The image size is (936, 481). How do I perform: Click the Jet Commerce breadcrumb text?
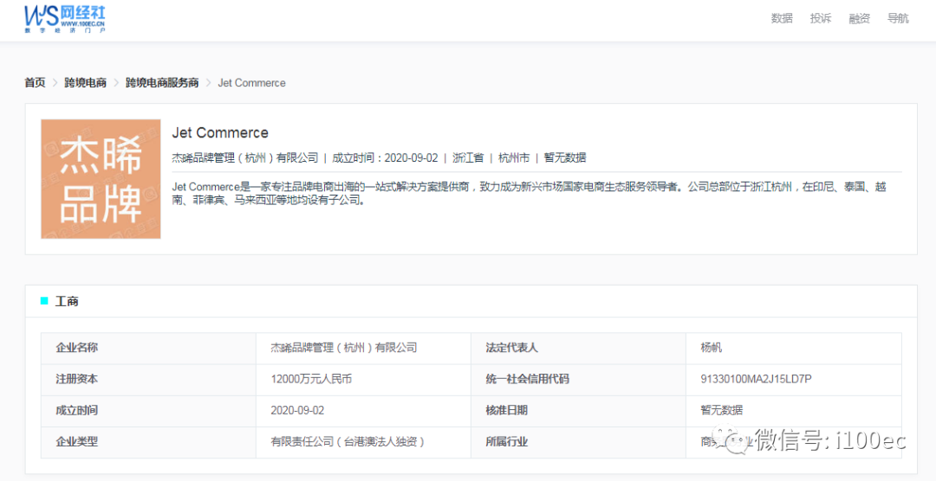pos(251,83)
